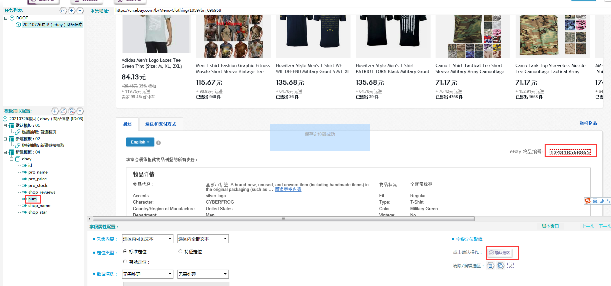The height and width of the screenshot is (286, 611).
Task: Click the dashed-box checkmark selection icon
Action: point(510,266)
